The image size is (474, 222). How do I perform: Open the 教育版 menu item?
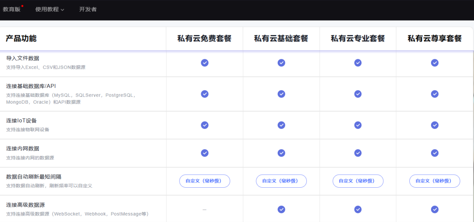tap(12, 9)
